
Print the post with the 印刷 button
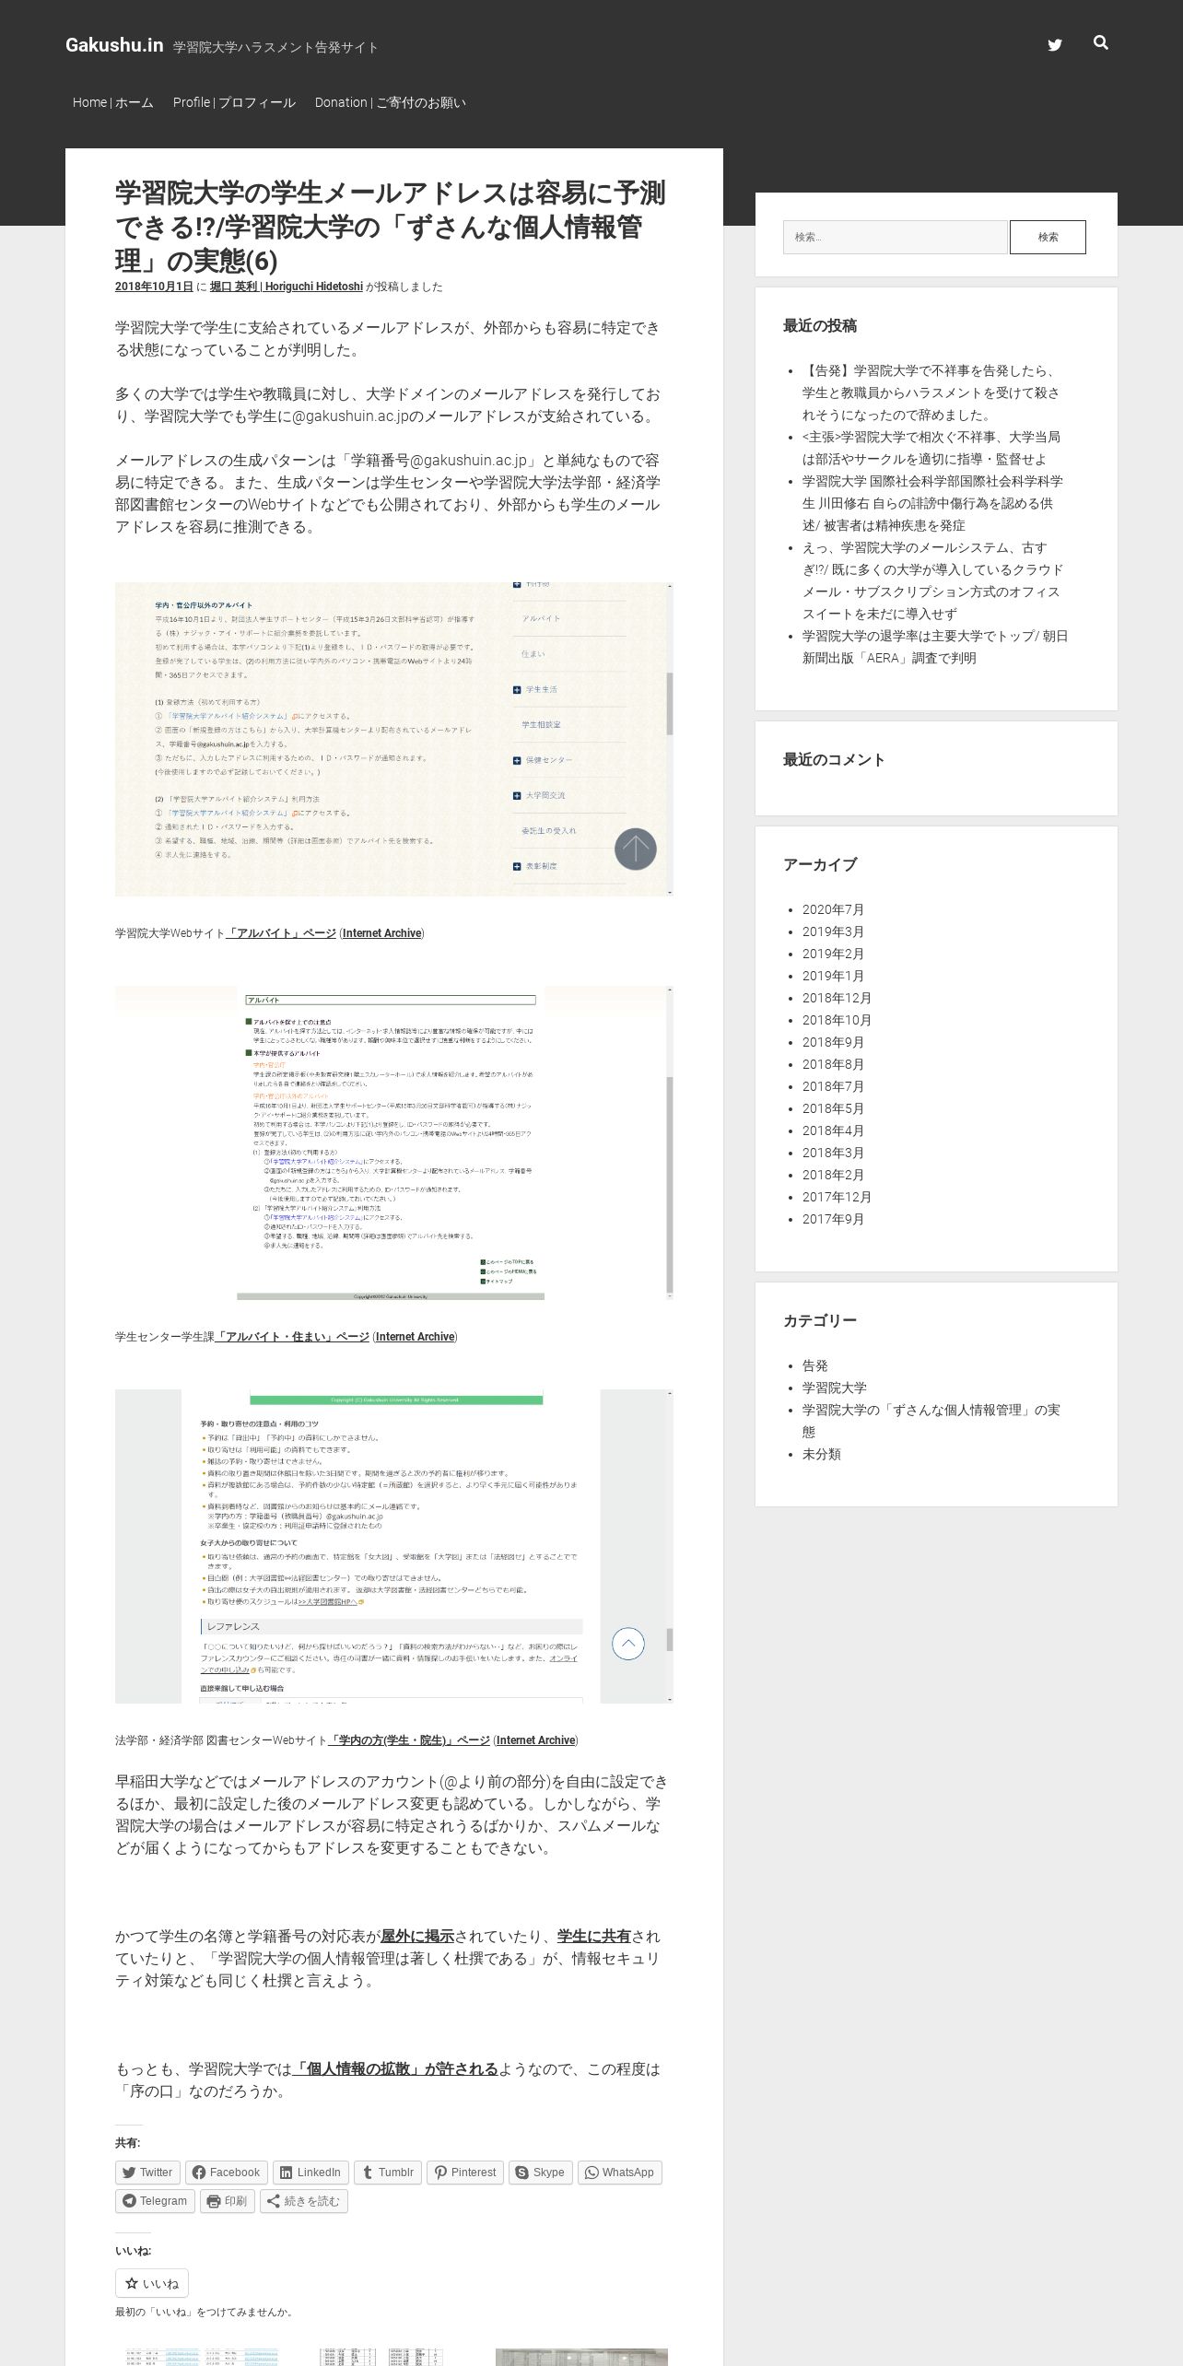pos(227,2201)
